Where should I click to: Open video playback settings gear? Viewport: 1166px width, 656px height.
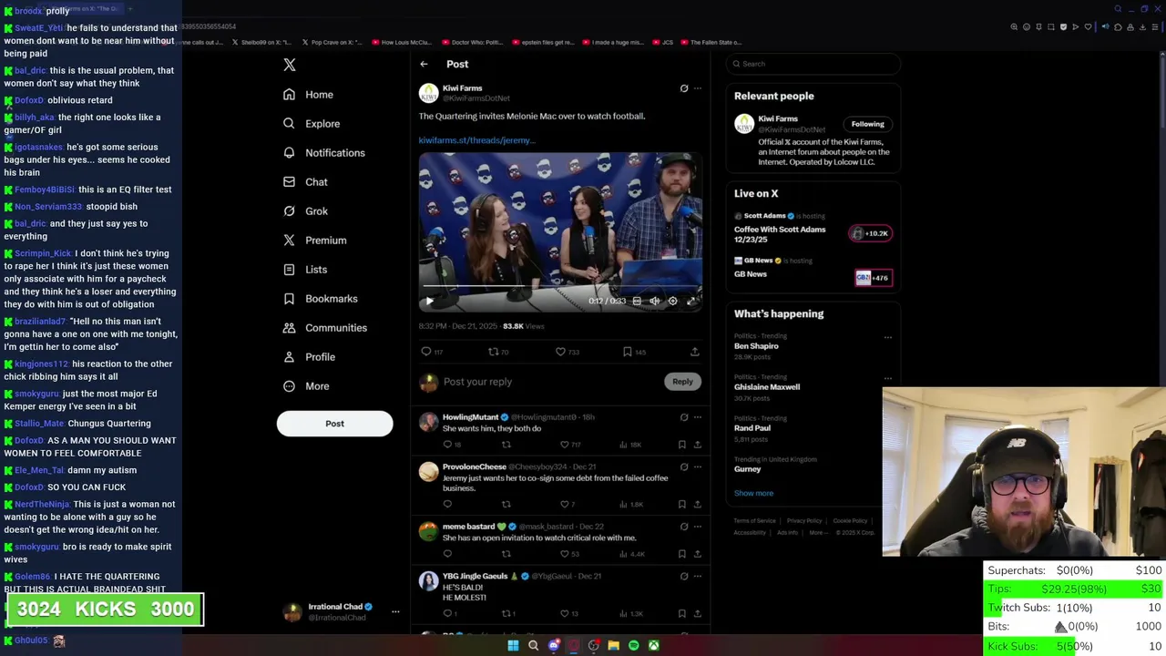pos(672,301)
